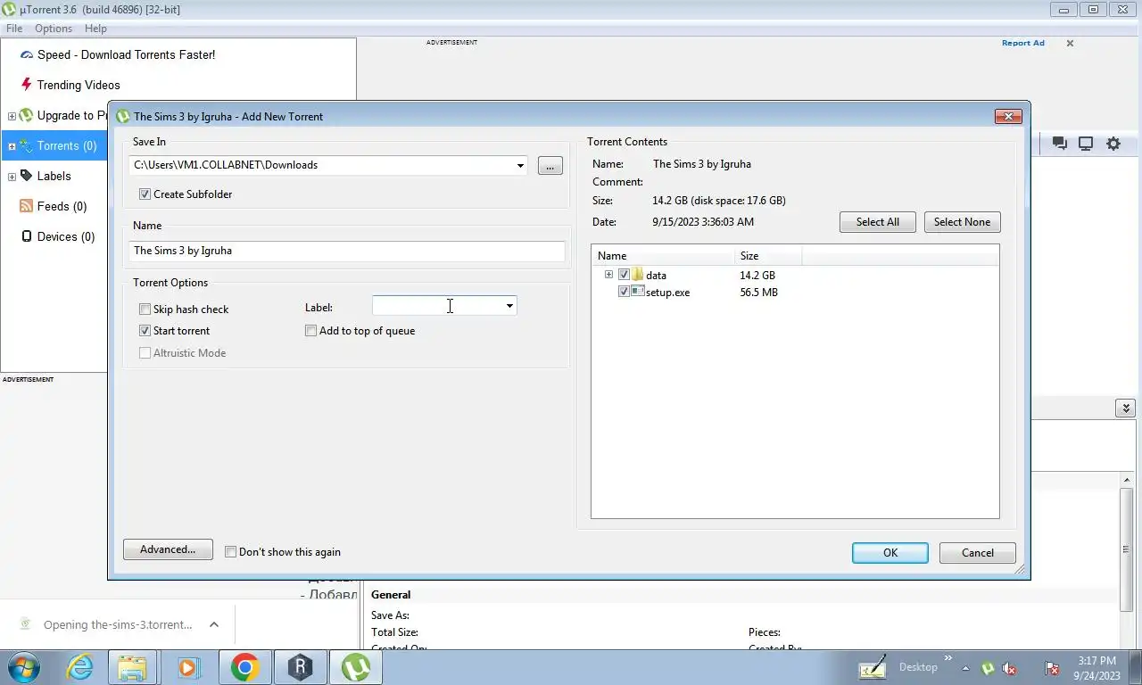This screenshot has width=1142, height=685.
Task: Click the Size column header
Action: [768, 256]
